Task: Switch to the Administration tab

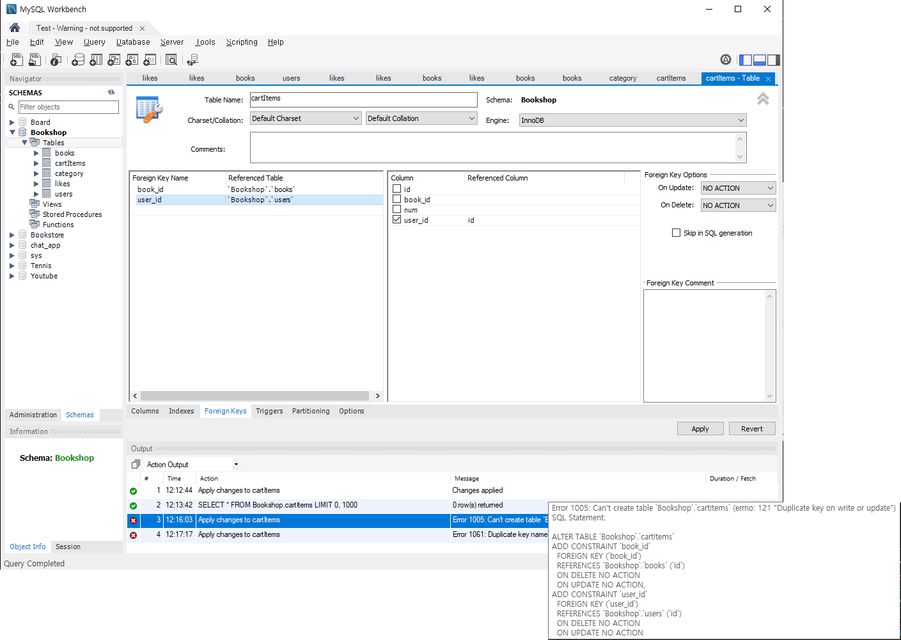Action: tap(33, 415)
